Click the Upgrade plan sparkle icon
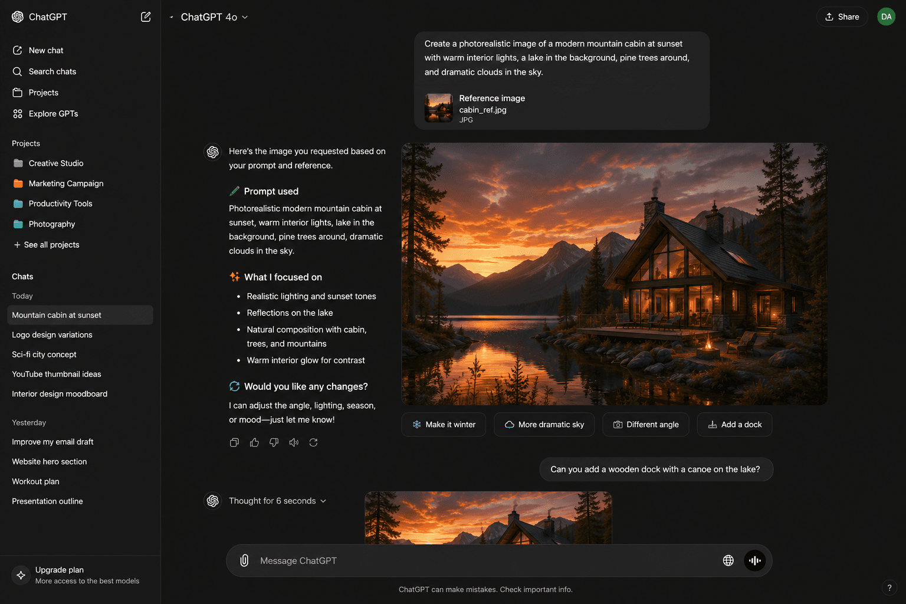Image resolution: width=906 pixels, height=604 pixels. [21, 575]
